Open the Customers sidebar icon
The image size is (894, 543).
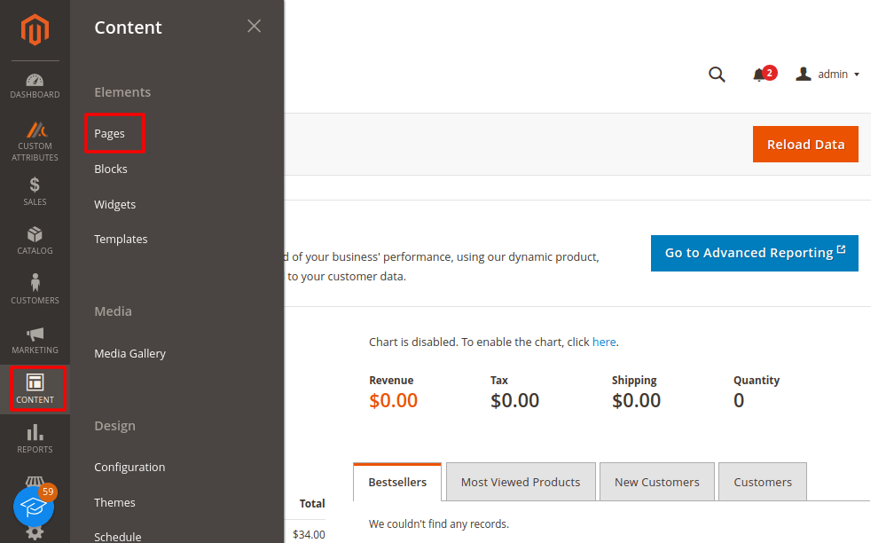(x=35, y=290)
